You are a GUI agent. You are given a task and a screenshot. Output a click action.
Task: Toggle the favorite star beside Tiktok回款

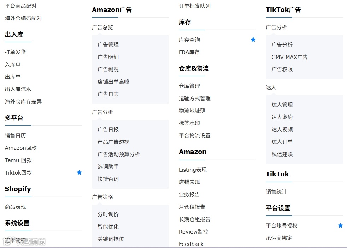(79, 172)
